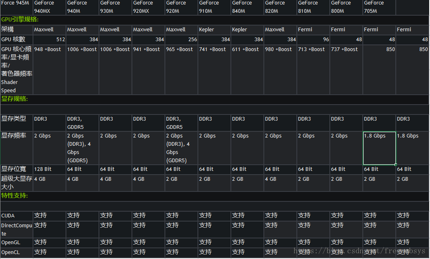
Task: Click the 'GeForce 920MX' column header cell
Action: 148,7
